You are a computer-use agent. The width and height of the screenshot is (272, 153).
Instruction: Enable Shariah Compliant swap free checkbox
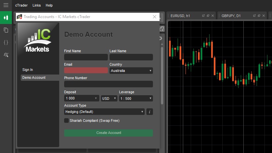66,120
